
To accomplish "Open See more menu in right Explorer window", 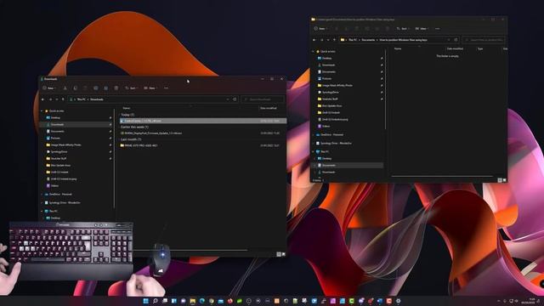I will pyautogui.click(x=437, y=29).
